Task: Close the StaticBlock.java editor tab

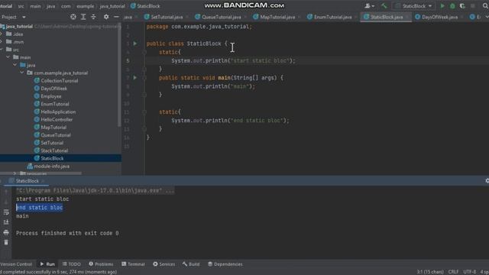Action: (x=407, y=17)
